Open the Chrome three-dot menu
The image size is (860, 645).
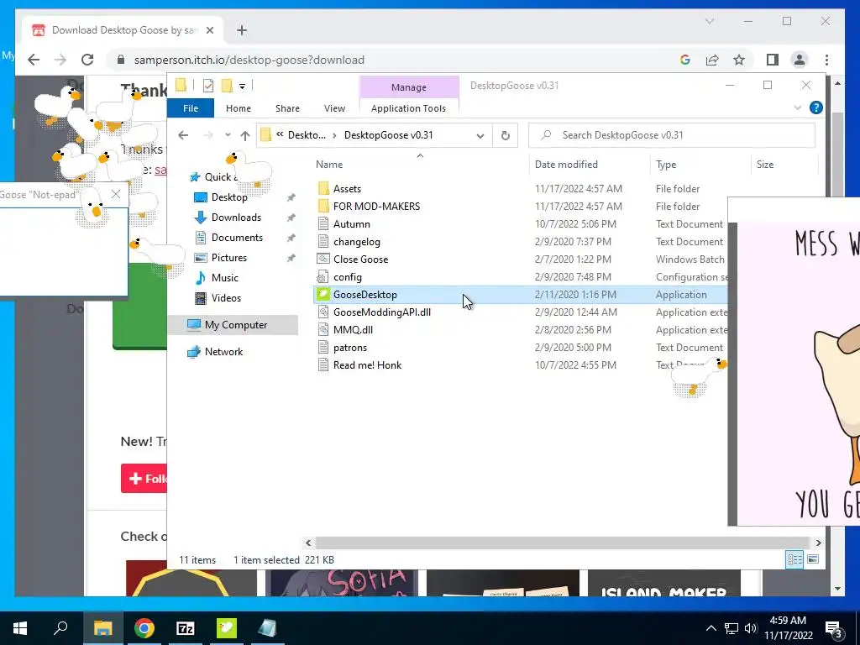point(826,60)
